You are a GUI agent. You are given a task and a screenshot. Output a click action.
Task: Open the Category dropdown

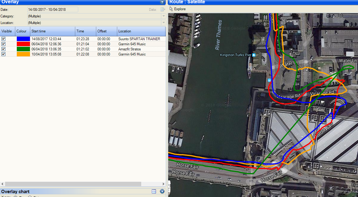tap(163, 16)
